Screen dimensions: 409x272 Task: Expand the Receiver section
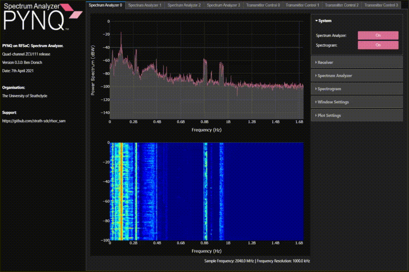[x=357, y=62]
